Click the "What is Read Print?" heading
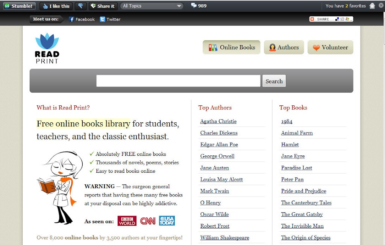Screen dimensions: 385x245 [63, 107]
